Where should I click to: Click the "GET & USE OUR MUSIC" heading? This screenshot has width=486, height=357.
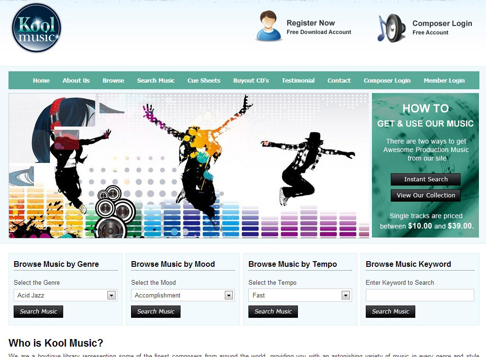tap(426, 124)
